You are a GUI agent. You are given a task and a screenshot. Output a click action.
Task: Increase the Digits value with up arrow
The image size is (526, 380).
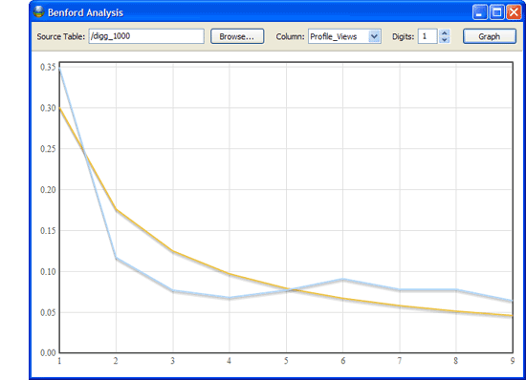pyautogui.click(x=445, y=32)
